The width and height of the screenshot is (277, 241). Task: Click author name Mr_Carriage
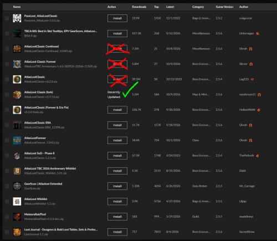pyautogui.click(x=247, y=186)
